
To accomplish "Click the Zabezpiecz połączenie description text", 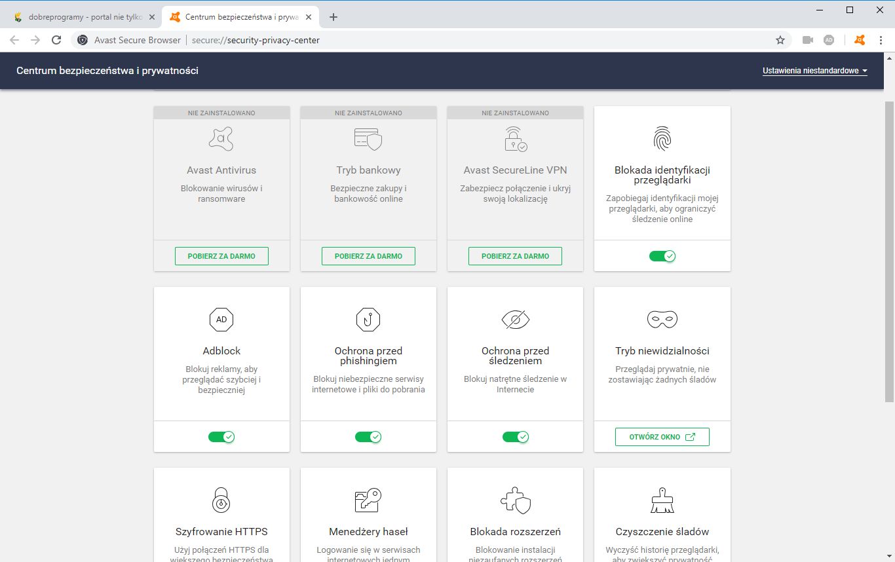I will coord(515,194).
